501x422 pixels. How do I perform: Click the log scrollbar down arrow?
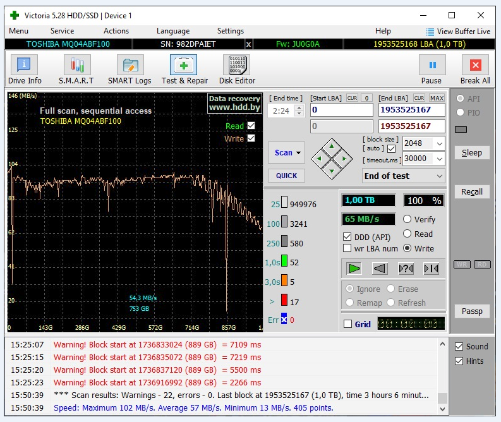pyautogui.click(x=442, y=409)
